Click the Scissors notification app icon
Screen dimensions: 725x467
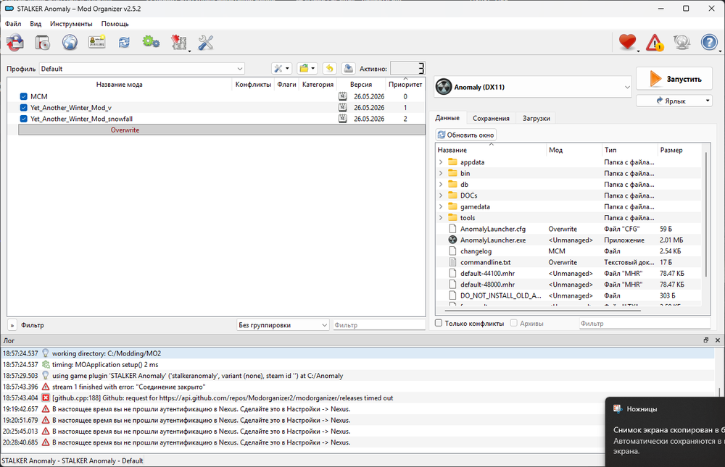617,409
